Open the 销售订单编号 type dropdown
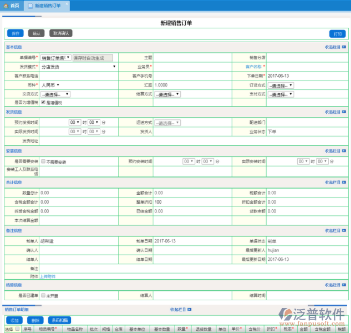 coord(56,58)
